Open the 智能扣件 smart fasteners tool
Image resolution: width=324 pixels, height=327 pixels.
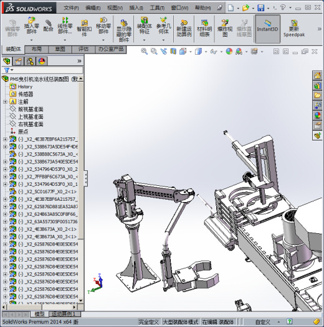click(x=84, y=28)
